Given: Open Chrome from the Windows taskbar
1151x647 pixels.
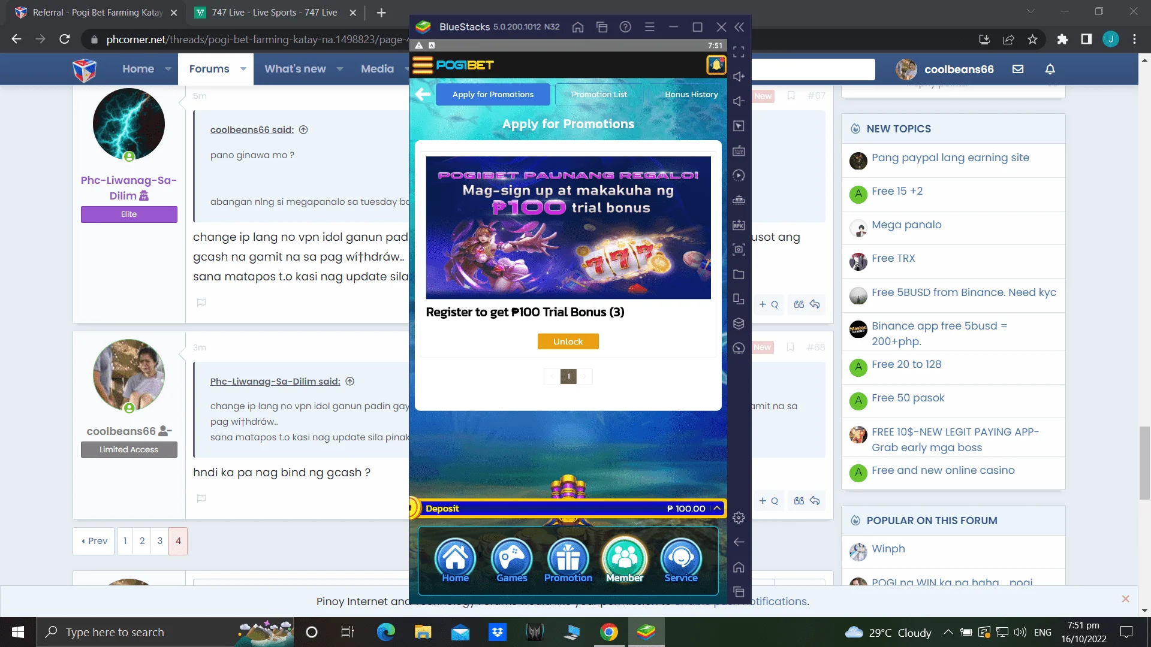Looking at the screenshot, I should pos(608,632).
